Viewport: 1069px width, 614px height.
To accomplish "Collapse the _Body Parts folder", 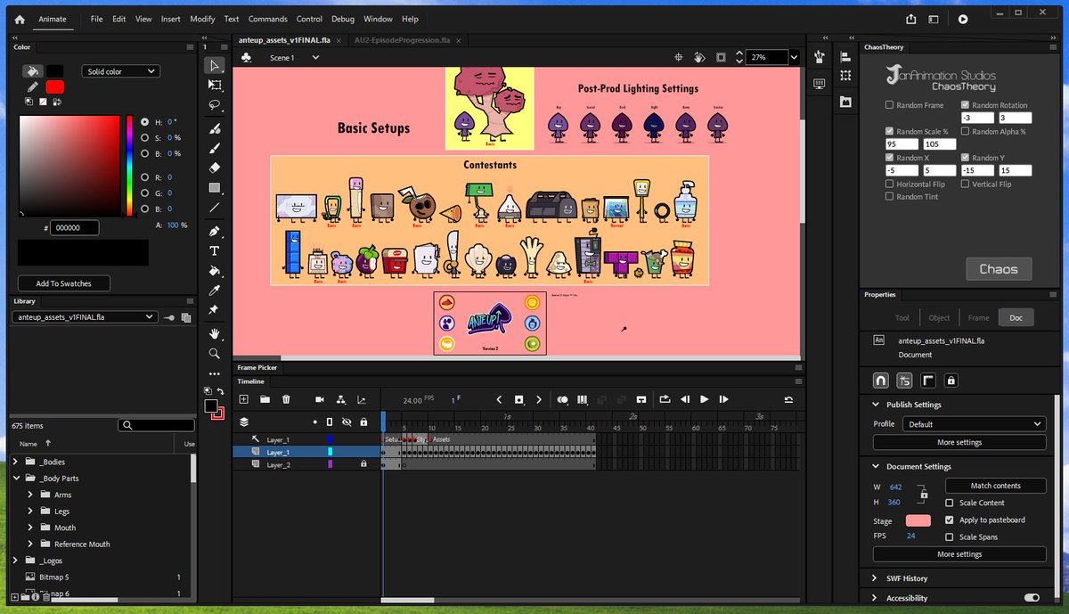I will [x=17, y=479].
